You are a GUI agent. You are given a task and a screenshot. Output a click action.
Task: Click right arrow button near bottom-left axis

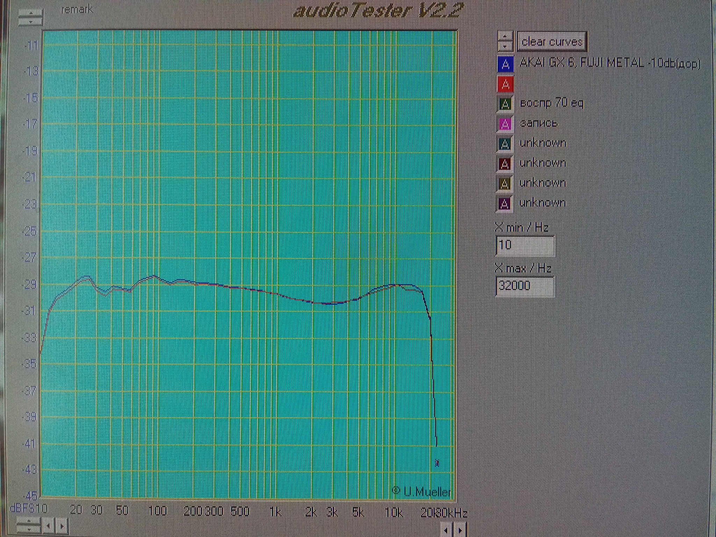[62, 526]
